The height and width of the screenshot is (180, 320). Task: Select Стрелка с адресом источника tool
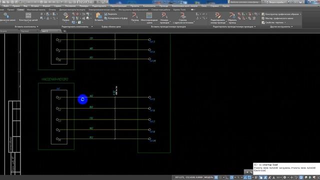click(x=182, y=18)
